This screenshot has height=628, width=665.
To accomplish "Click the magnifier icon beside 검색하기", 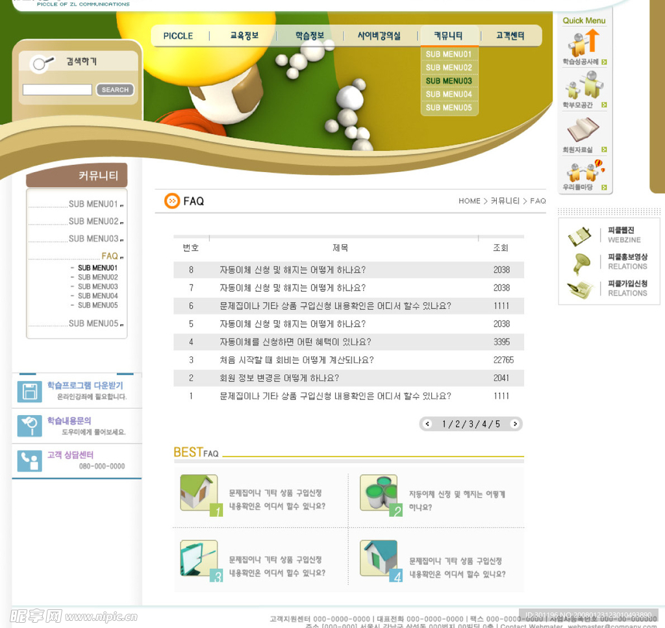I will 41,64.
